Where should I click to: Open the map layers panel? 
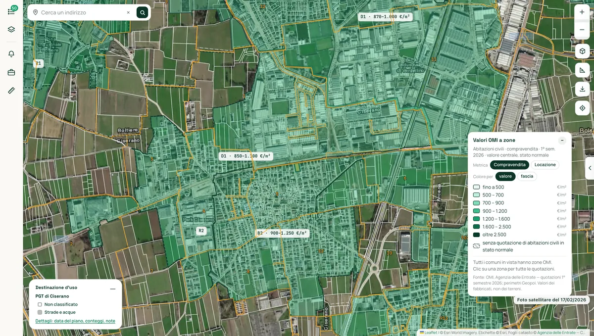tap(11, 29)
